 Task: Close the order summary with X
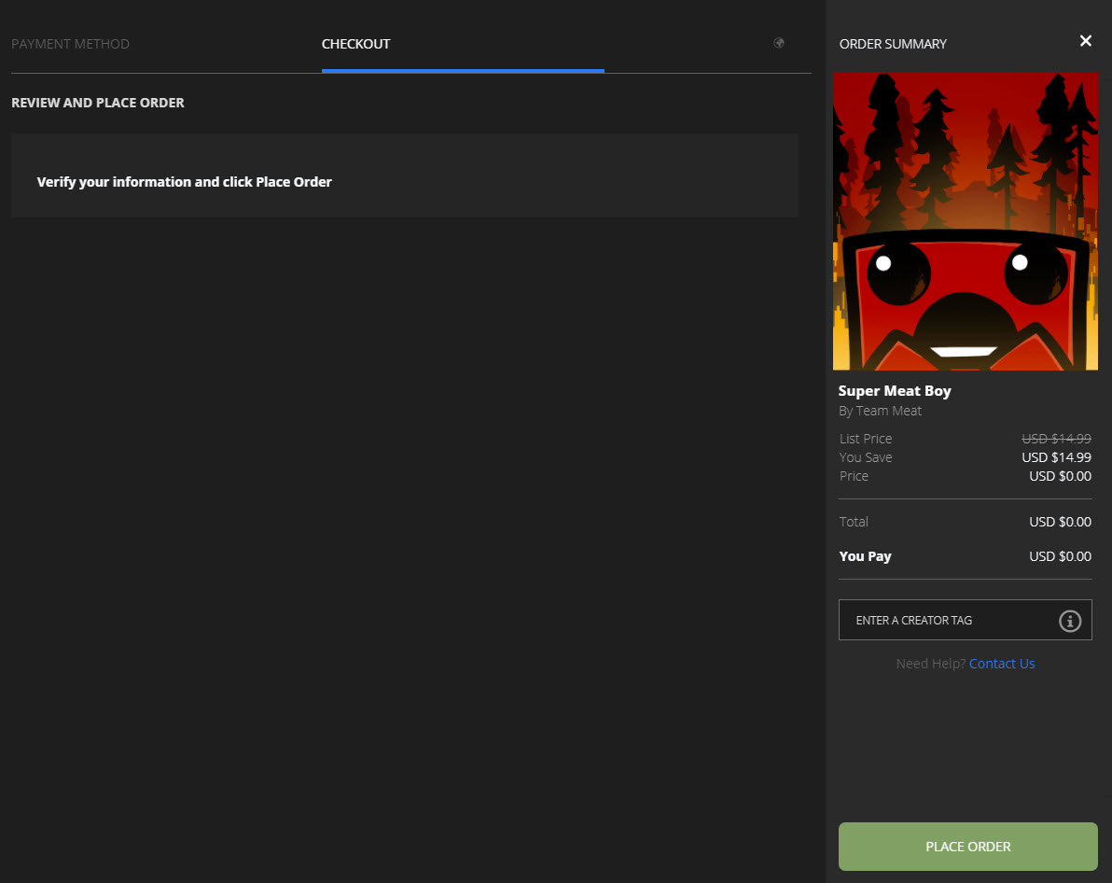point(1085,41)
